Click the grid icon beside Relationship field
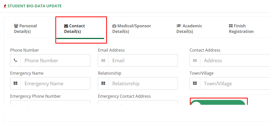This screenshot has height=124, width=270. tap(103, 84)
